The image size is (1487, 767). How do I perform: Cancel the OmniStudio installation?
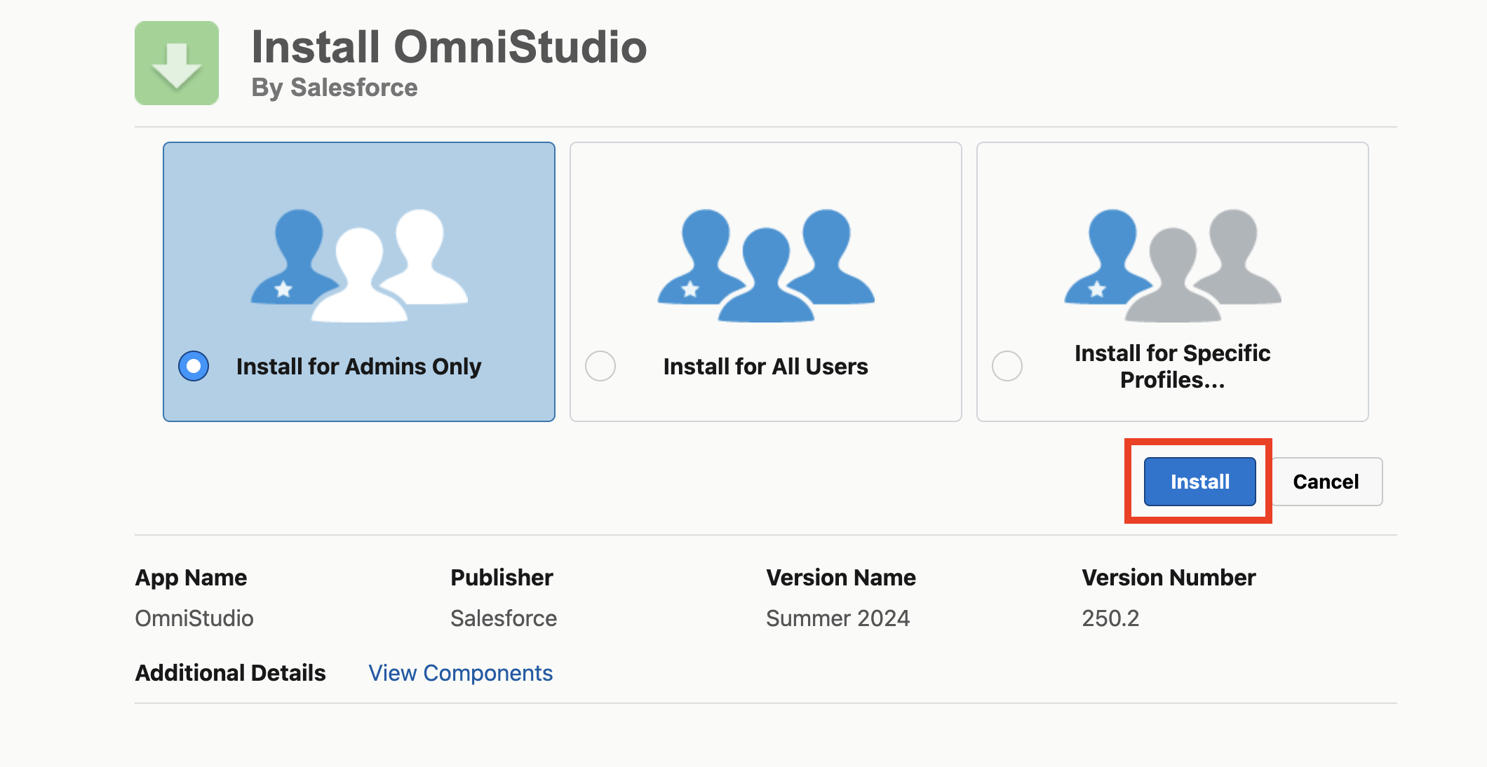[1326, 482]
